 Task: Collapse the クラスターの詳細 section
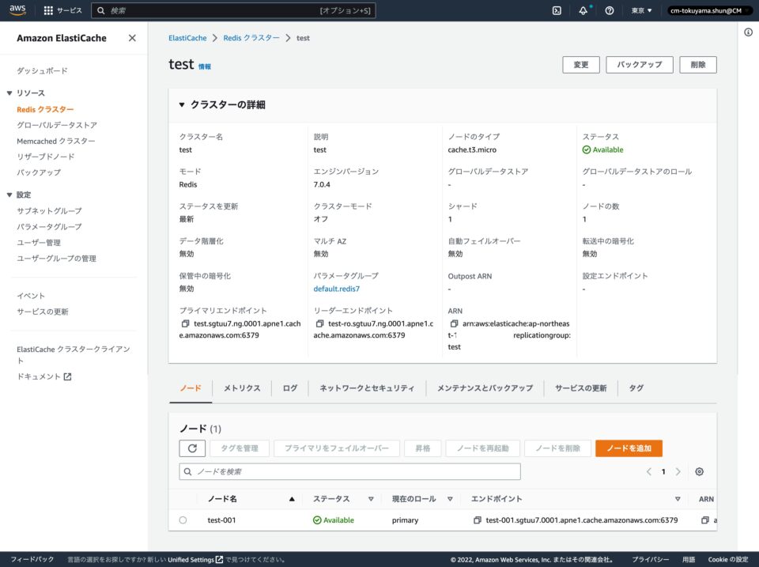click(x=182, y=104)
